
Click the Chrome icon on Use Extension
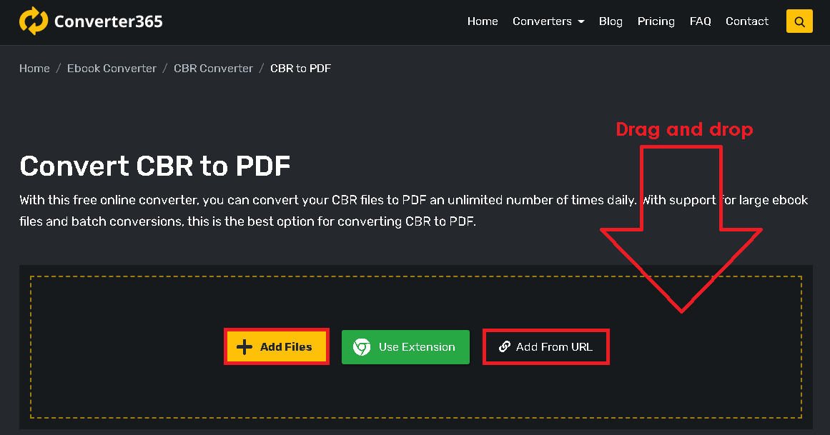pyautogui.click(x=362, y=347)
